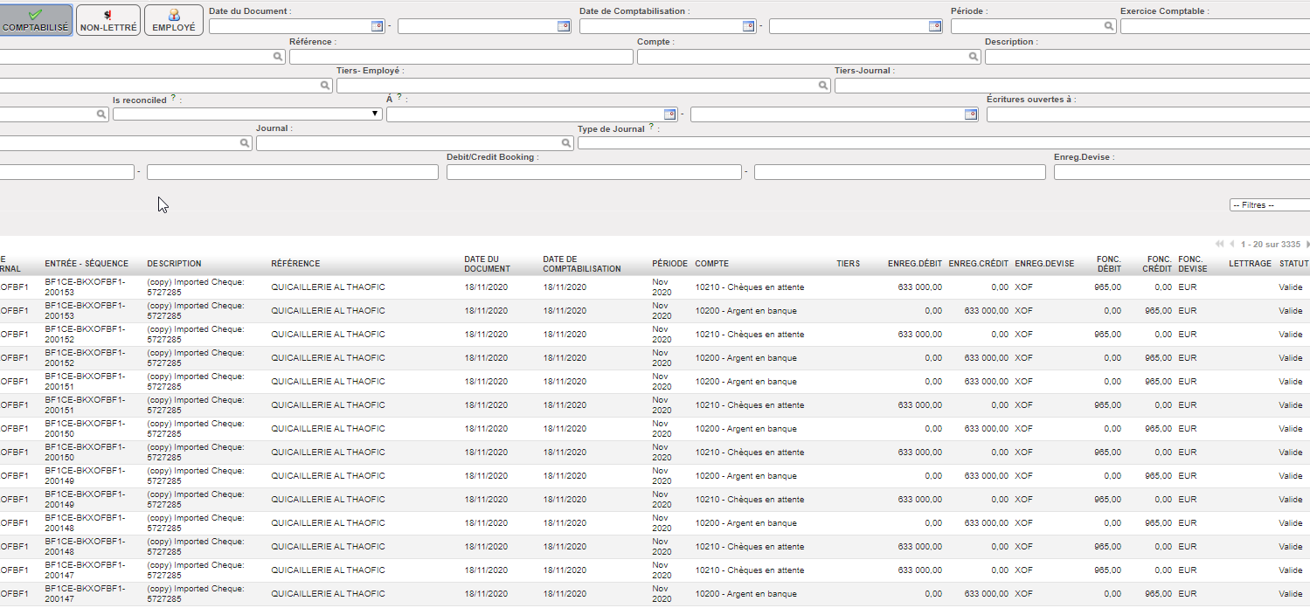Viewport: 1310px width, 608px height.
Task: Toggle the Employé filter button
Action: pos(173,20)
